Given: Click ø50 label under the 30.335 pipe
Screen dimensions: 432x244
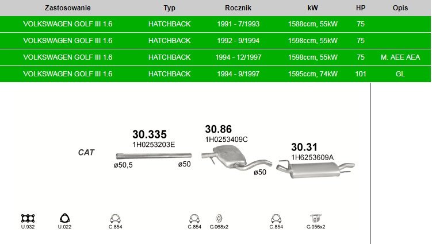Looking at the screenshot, I should pos(184,164).
